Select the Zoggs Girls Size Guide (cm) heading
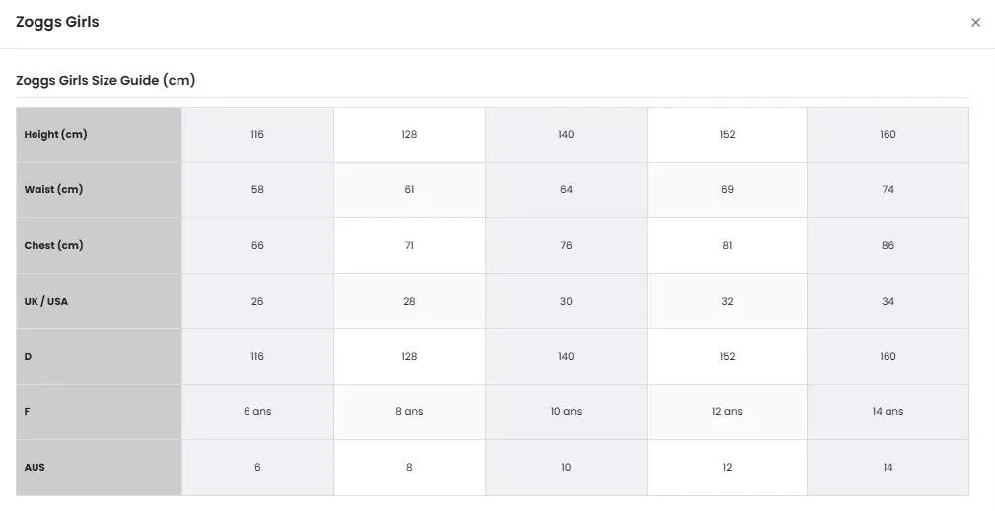The height and width of the screenshot is (511, 995). coord(106,80)
